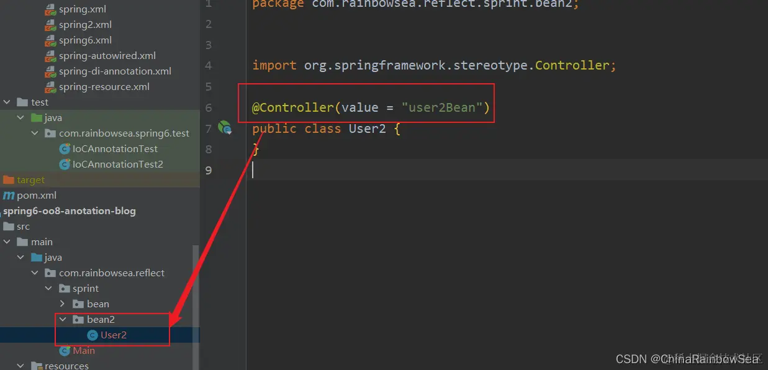Select User2 file label in tree

click(x=114, y=335)
